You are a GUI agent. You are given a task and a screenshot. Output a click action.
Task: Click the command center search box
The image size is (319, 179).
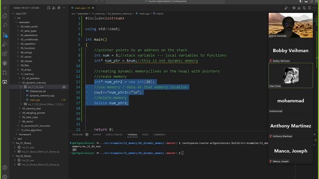coord(165,1)
